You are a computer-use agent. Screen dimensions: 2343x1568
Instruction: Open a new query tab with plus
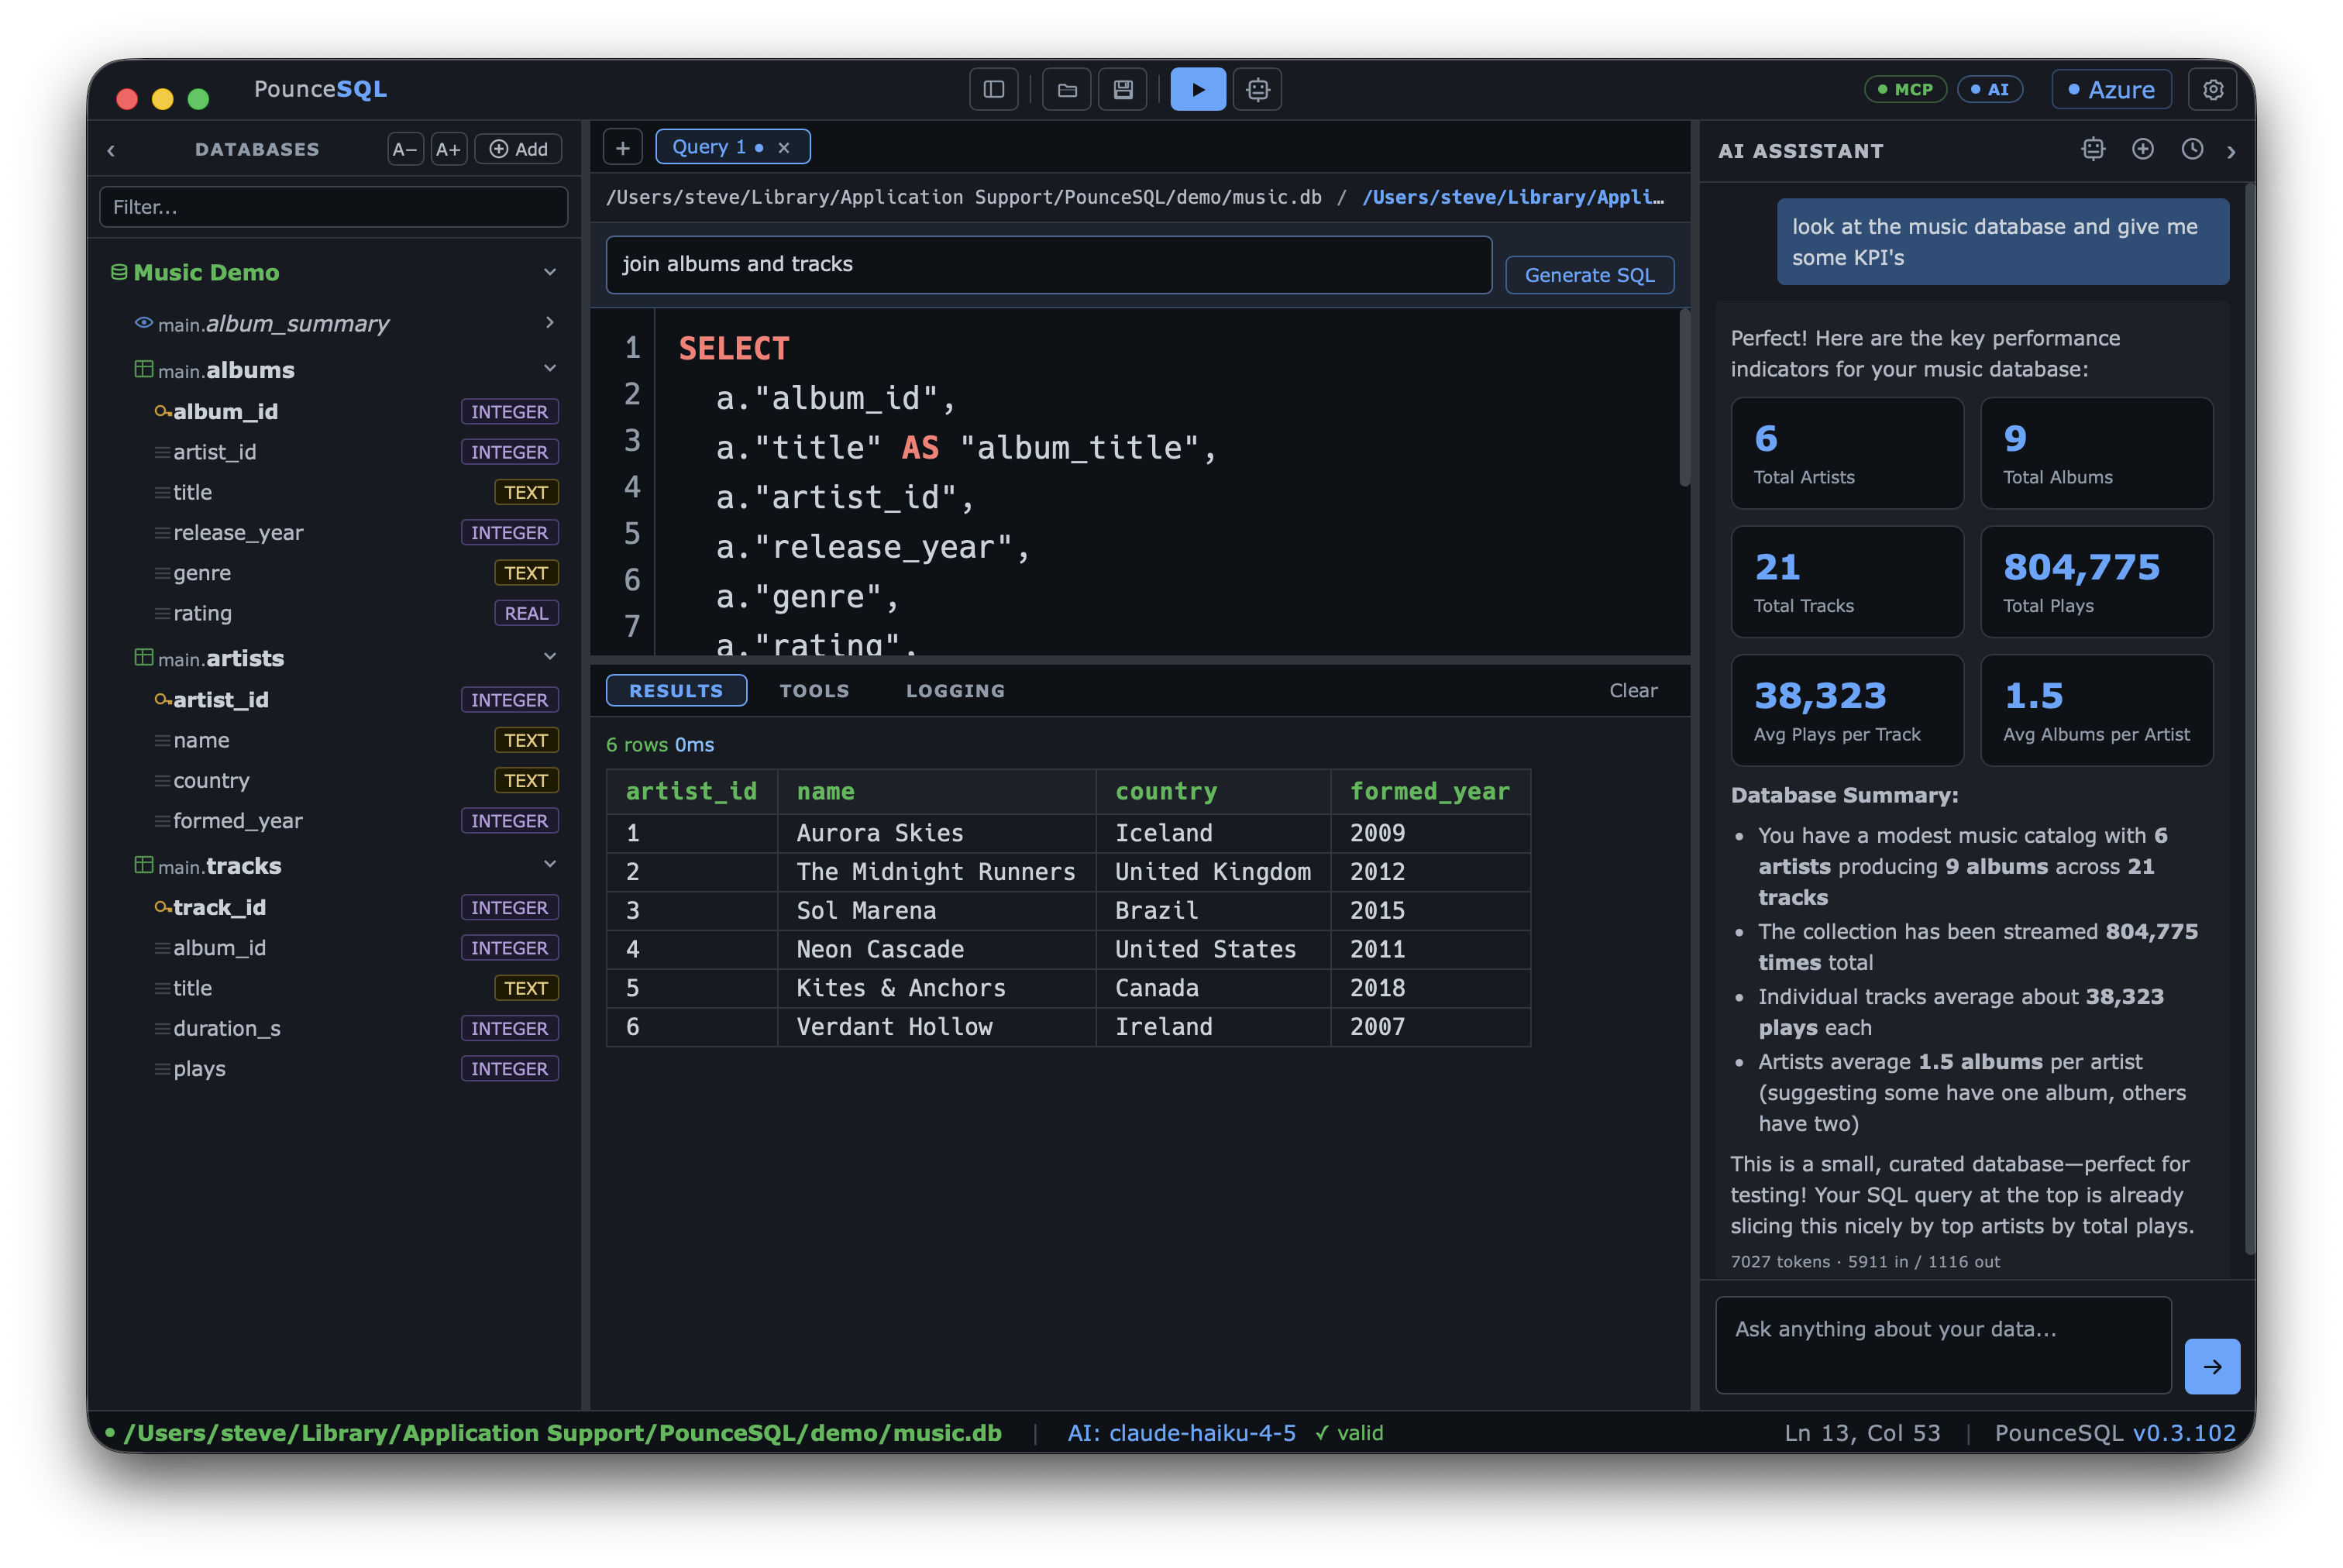pyautogui.click(x=622, y=148)
